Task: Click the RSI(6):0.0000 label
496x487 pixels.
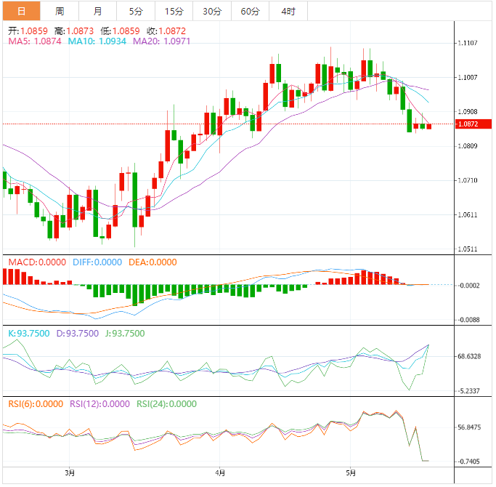Action: point(36,405)
